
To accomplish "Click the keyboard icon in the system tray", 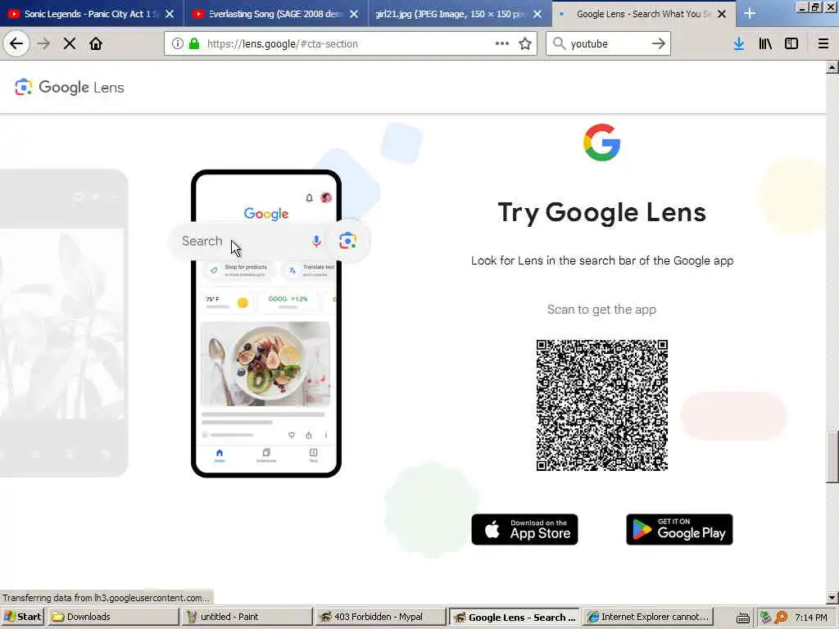I will pos(742,618).
